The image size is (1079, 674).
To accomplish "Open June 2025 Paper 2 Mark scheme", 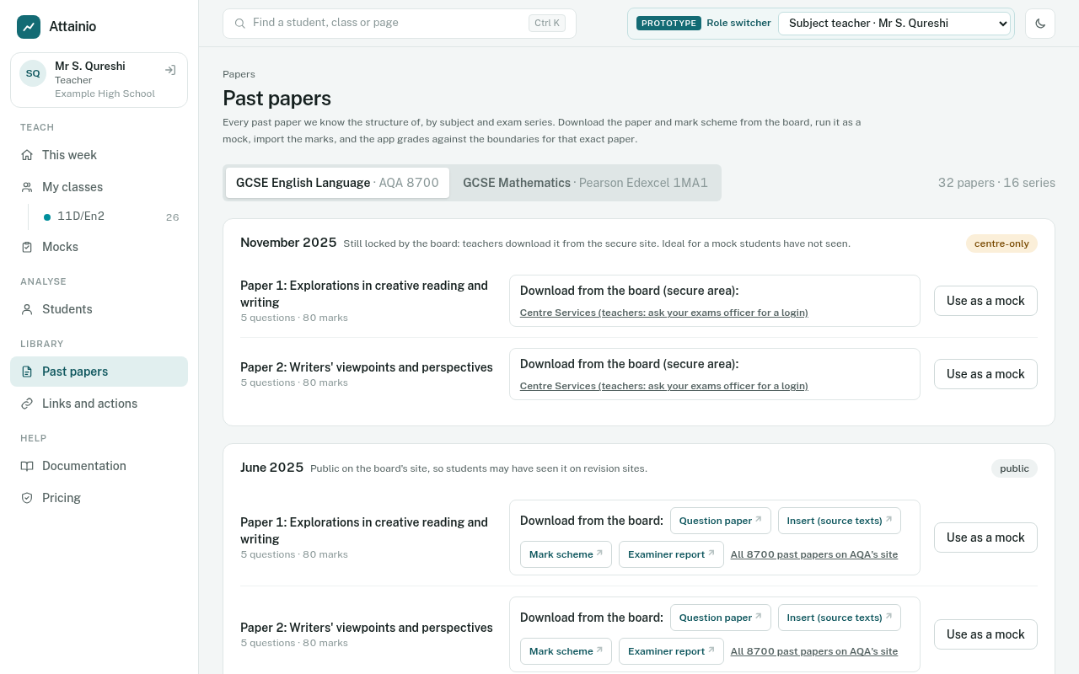I will coord(566,651).
